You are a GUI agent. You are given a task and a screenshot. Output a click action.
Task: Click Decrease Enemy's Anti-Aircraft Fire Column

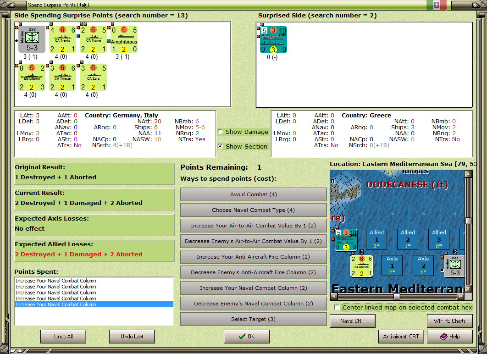pos(253,272)
